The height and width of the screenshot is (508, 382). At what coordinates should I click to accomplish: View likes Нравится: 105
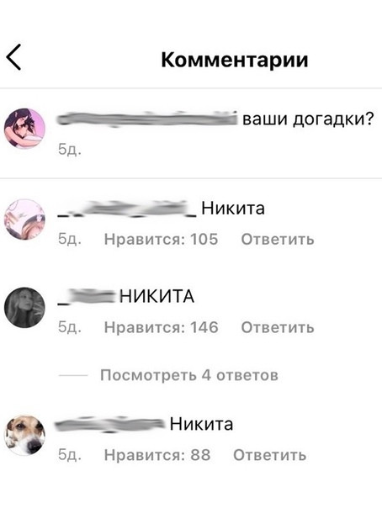pyautogui.click(x=161, y=240)
